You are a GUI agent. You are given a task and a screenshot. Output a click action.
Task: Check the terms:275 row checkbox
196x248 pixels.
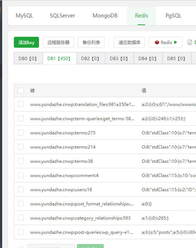(x=21, y=133)
